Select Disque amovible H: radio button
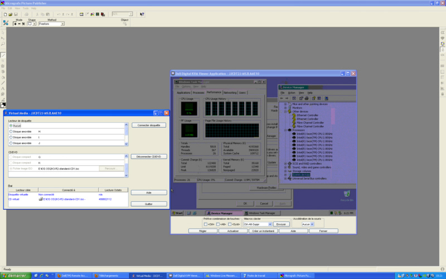Image resolution: width=446 pixels, height=279 pixels. [x=11, y=132]
